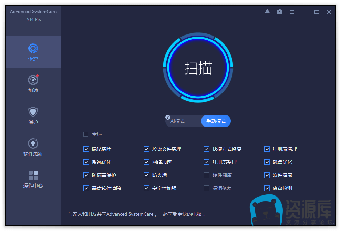This screenshot has width=341, height=231.
Task: Open the 维护 maintenance section icon
Action: pos(33,48)
